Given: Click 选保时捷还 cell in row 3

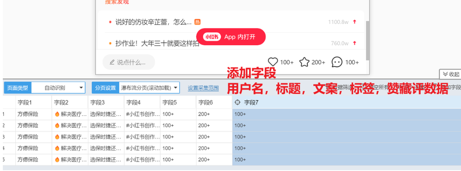Looking at the screenshot, I should coord(106,137).
